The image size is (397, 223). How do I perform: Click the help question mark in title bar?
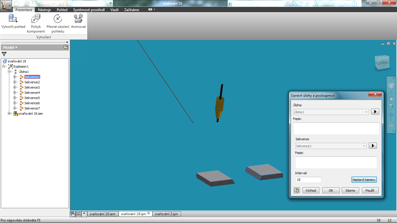354,3
